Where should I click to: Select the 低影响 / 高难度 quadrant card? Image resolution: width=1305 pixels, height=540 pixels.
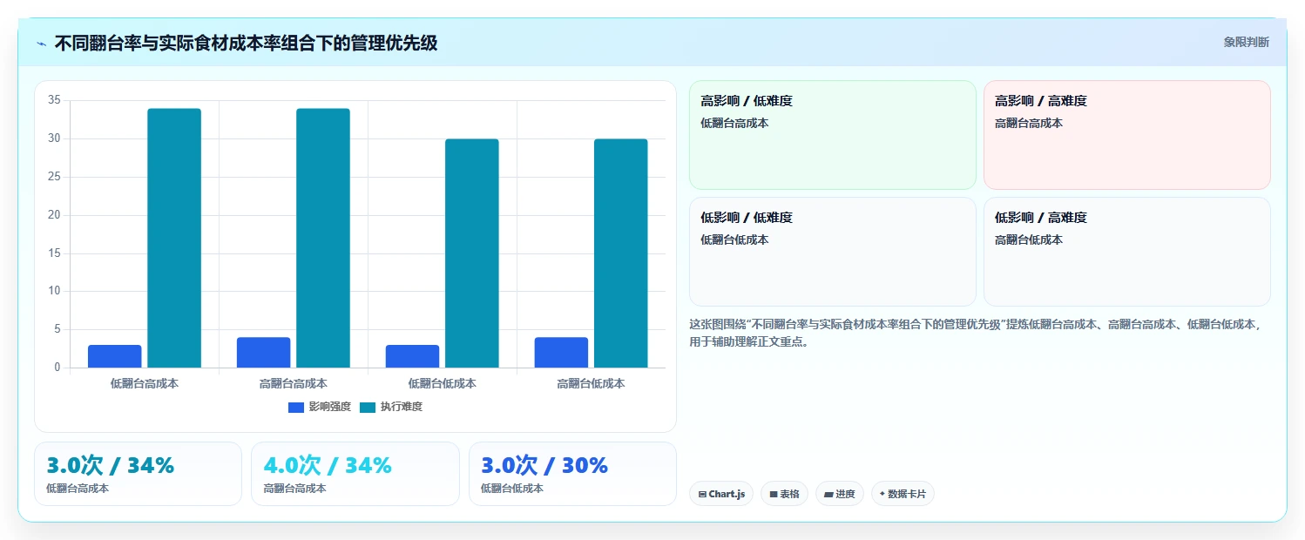pyautogui.click(x=1127, y=252)
